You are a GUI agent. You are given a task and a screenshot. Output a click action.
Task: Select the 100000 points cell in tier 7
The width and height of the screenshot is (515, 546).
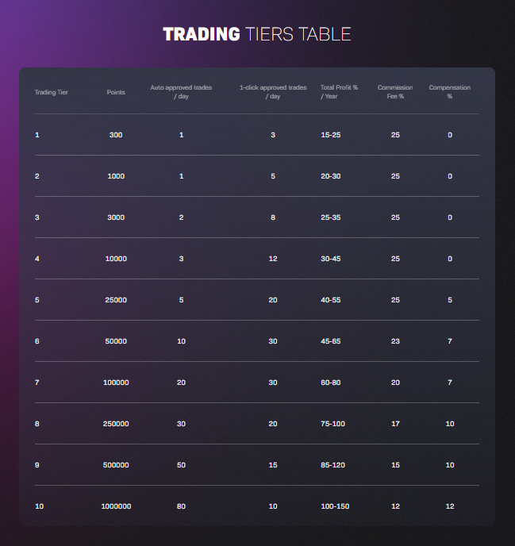[116, 383]
